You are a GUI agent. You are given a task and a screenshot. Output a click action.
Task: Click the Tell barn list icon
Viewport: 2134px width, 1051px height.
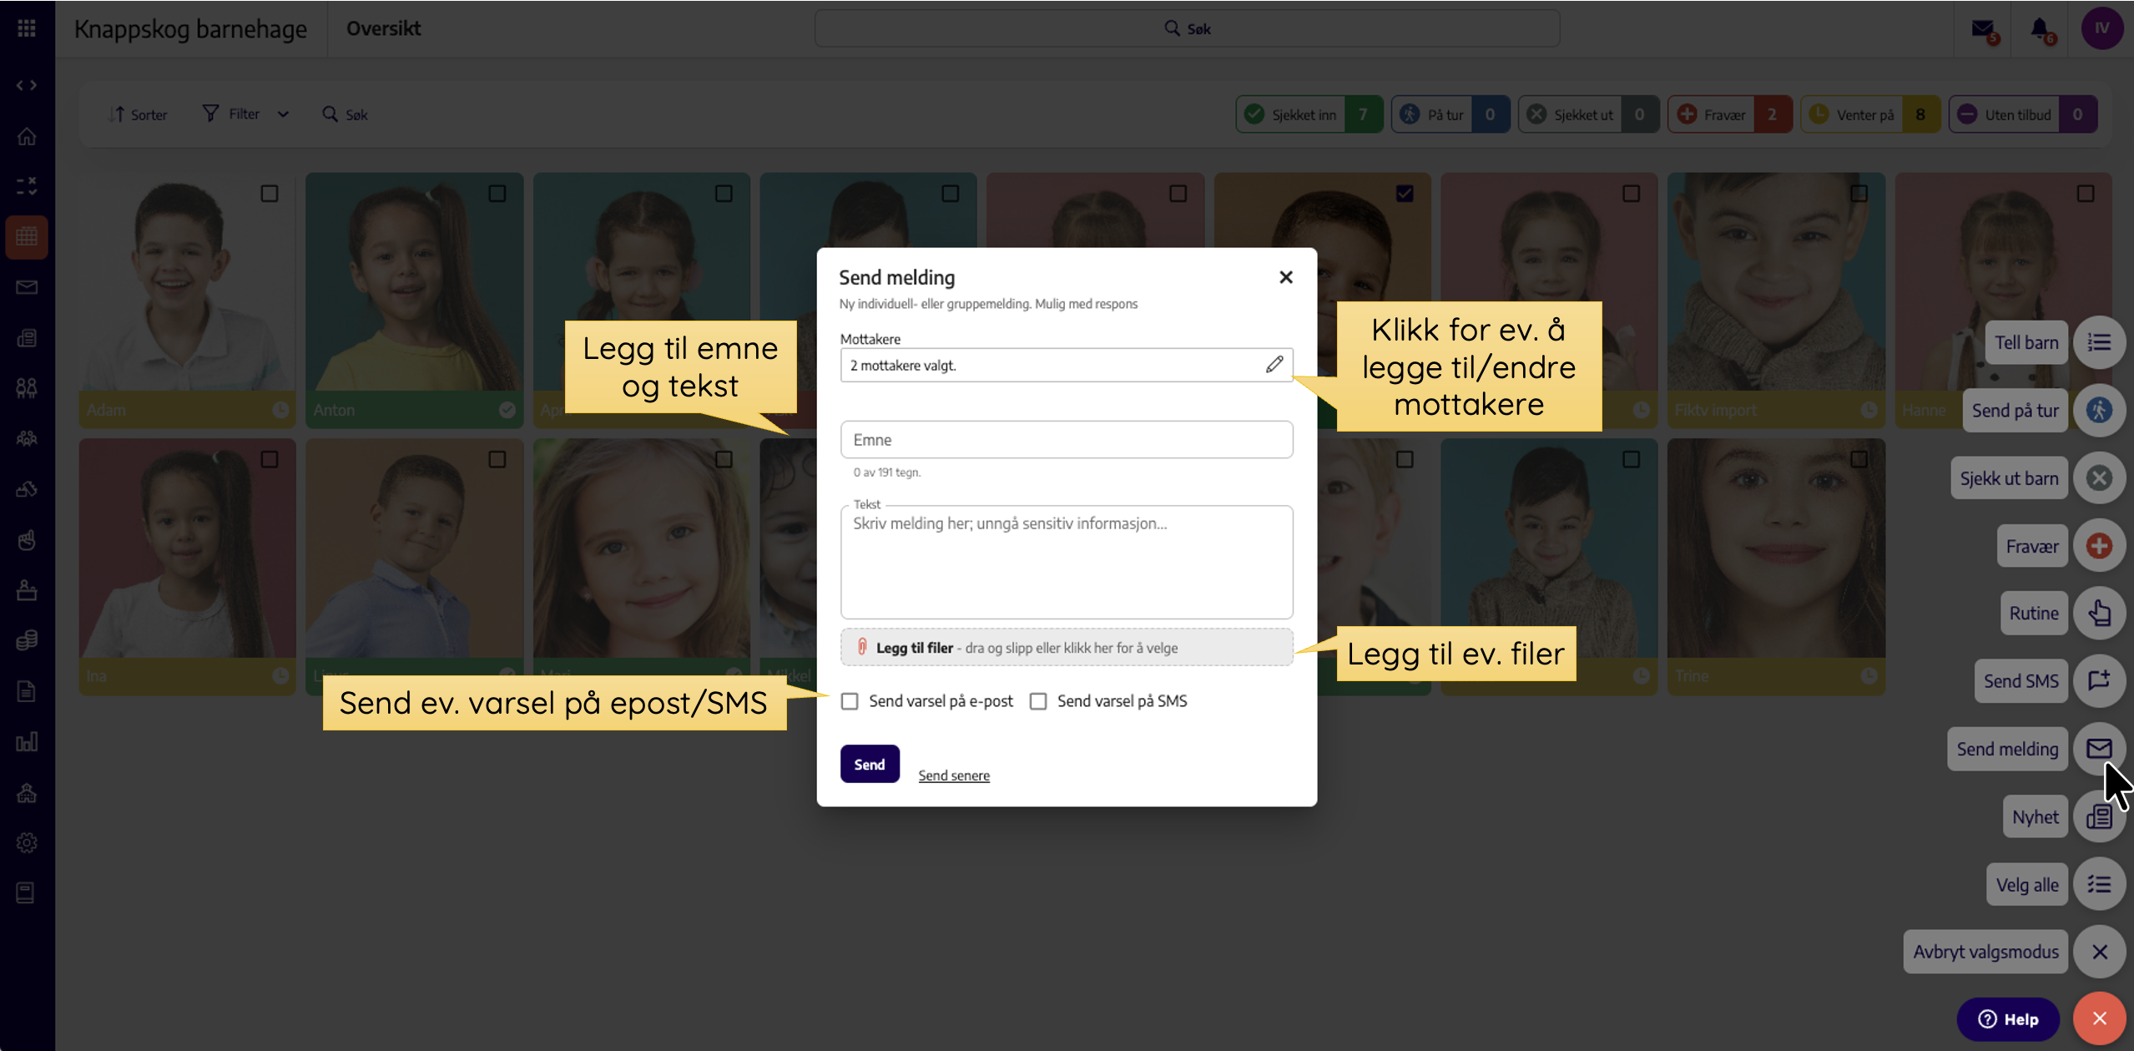coord(2100,342)
